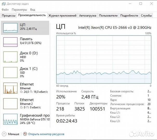Click the Базовая скорость label
157x140 pixels.
tap(122, 91)
